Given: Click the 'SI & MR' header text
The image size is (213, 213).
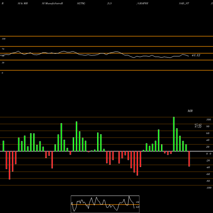Looking at the screenshot, I should click(23, 3).
